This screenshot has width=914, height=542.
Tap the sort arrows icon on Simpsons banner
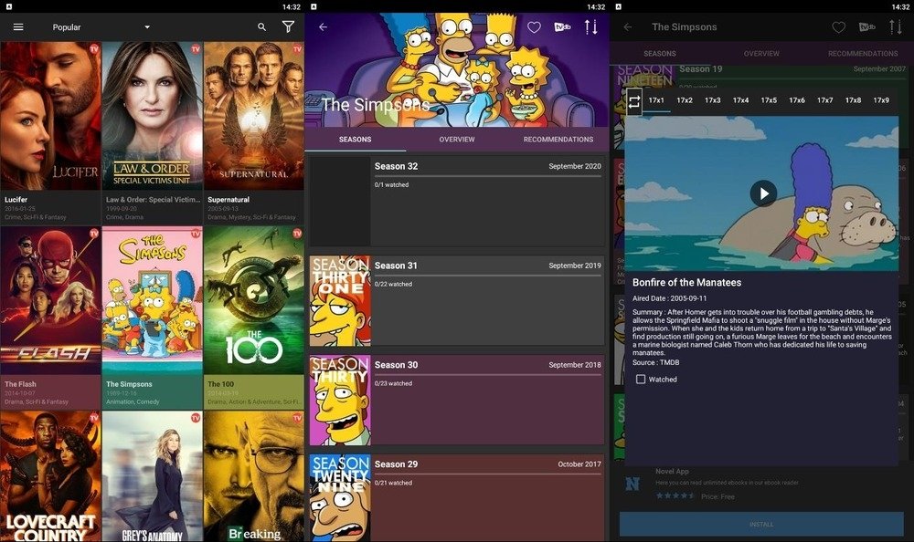click(x=591, y=26)
